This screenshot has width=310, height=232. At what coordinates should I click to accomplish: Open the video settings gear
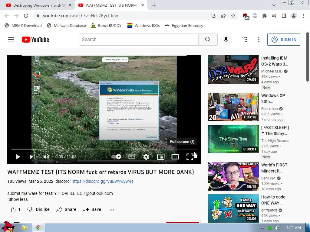coord(146,157)
